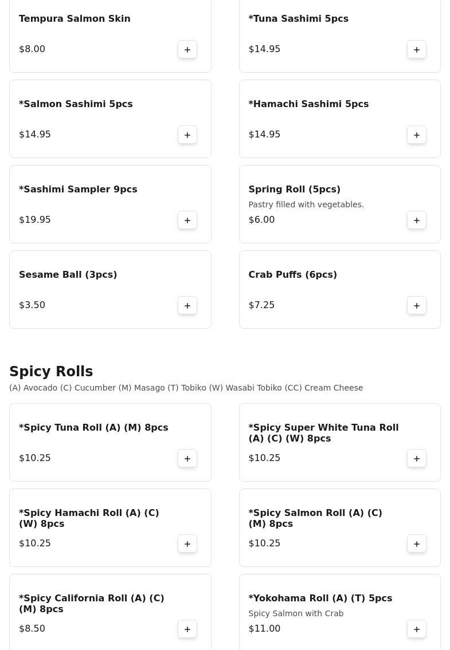Click plus button for Salmon Sashimi 5pcs

[187, 135]
